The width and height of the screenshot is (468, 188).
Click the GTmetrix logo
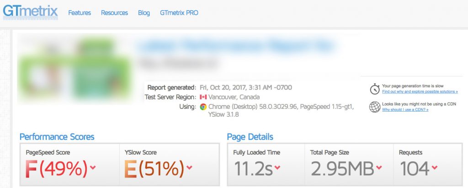click(x=31, y=12)
